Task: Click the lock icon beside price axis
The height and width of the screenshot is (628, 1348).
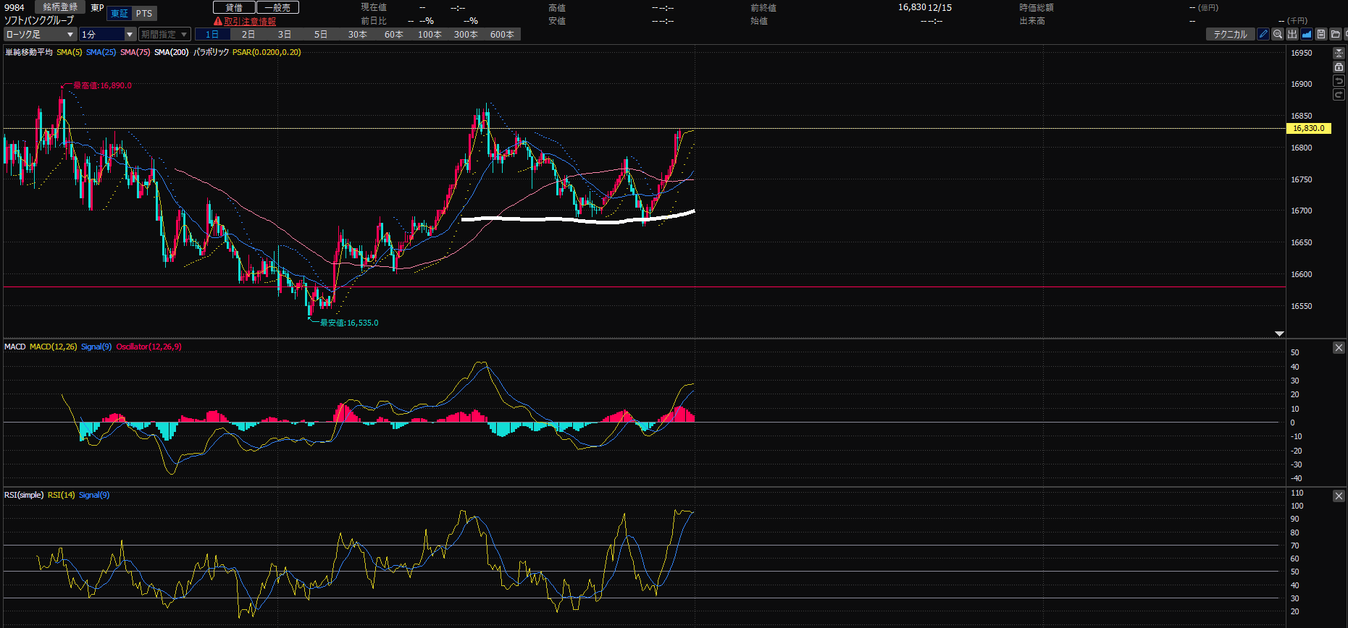Action: click(x=1339, y=67)
